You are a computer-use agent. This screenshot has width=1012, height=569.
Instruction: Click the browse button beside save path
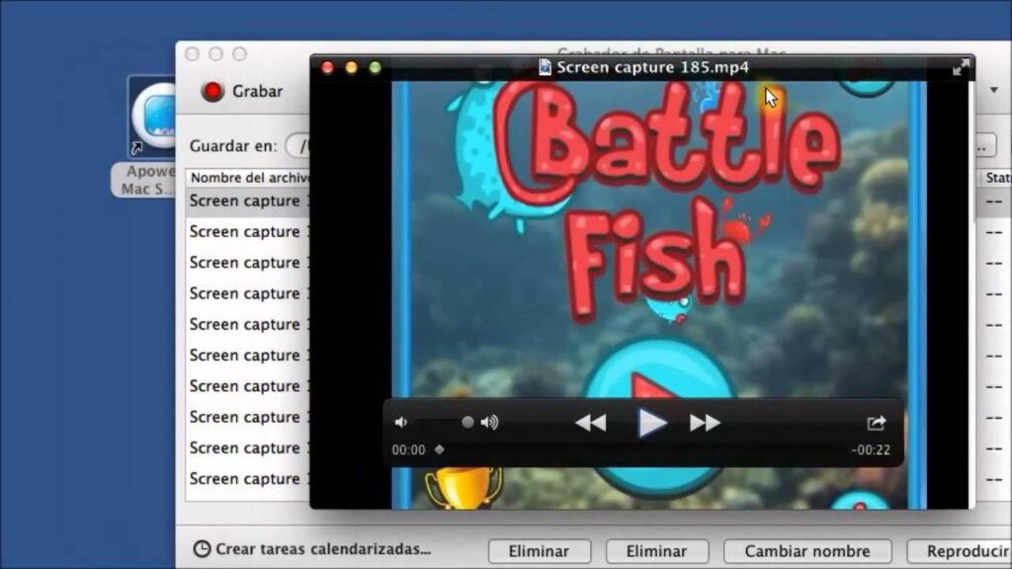point(985,146)
